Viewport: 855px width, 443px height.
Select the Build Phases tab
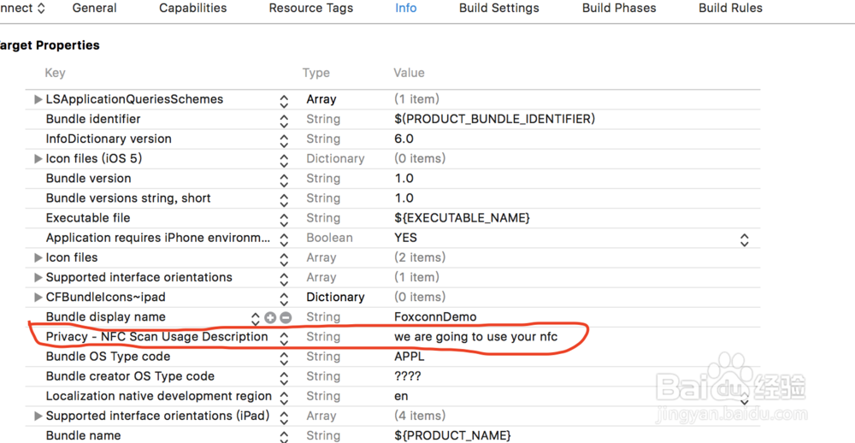[x=619, y=9]
